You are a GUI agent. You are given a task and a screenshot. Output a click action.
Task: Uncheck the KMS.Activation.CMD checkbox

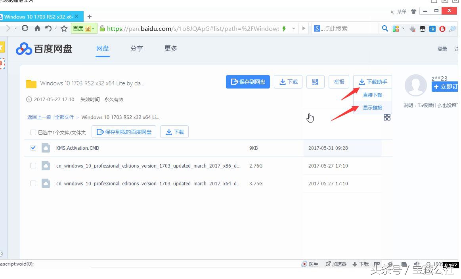pos(33,148)
